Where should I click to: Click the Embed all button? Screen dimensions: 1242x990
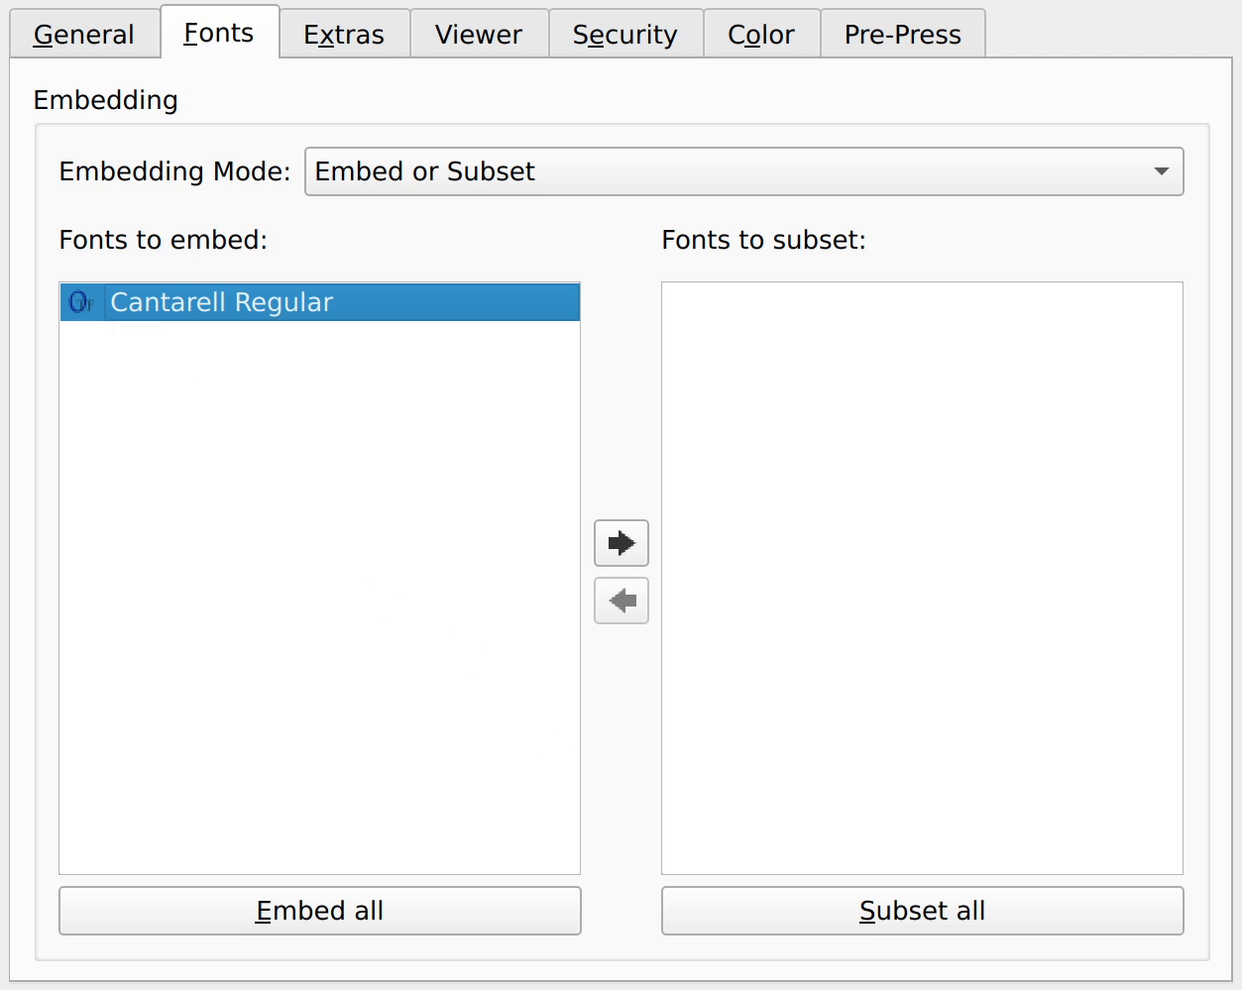[320, 911]
